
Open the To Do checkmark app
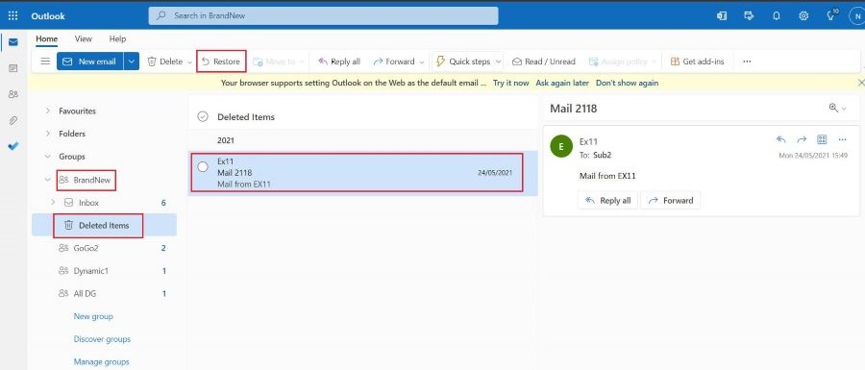tap(12, 146)
